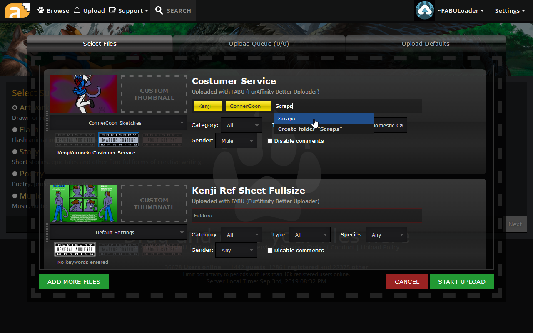Select Mature Content rating for Costumer Service
This screenshot has height=333, width=533.
coord(119,140)
